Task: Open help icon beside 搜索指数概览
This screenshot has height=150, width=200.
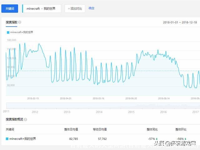Action: [25, 119]
